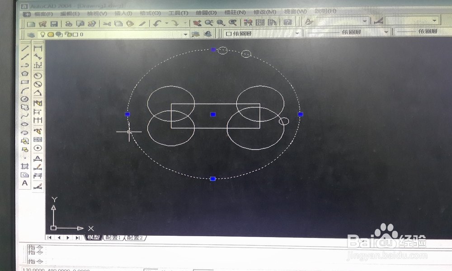
Task: Open the 編輯(E) menu
Action: tap(70, 14)
